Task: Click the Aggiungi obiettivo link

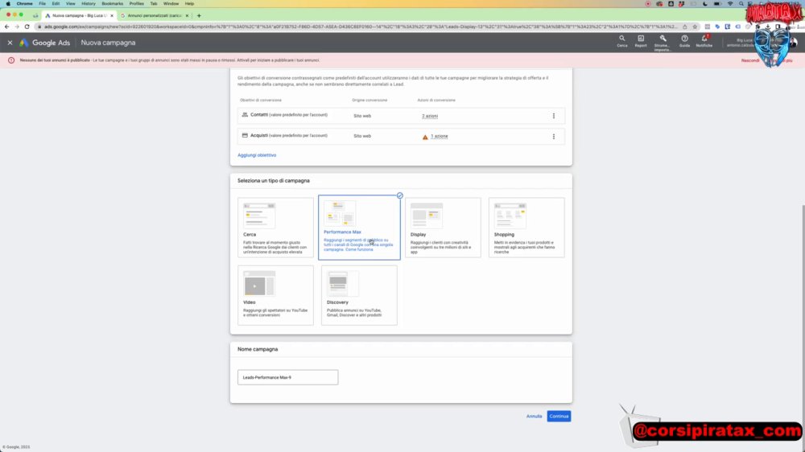Action: point(257,155)
